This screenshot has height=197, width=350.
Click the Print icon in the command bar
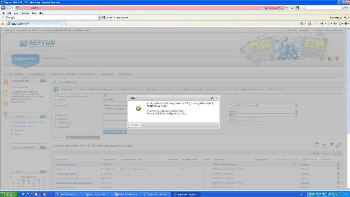coord(322,23)
